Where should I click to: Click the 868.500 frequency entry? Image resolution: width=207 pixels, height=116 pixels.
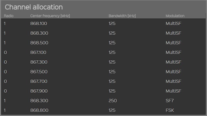click(39, 43)
